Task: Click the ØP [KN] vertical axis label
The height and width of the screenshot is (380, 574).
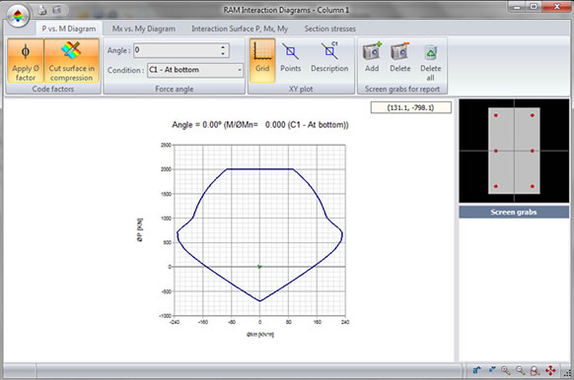Action: pos(140,230)
